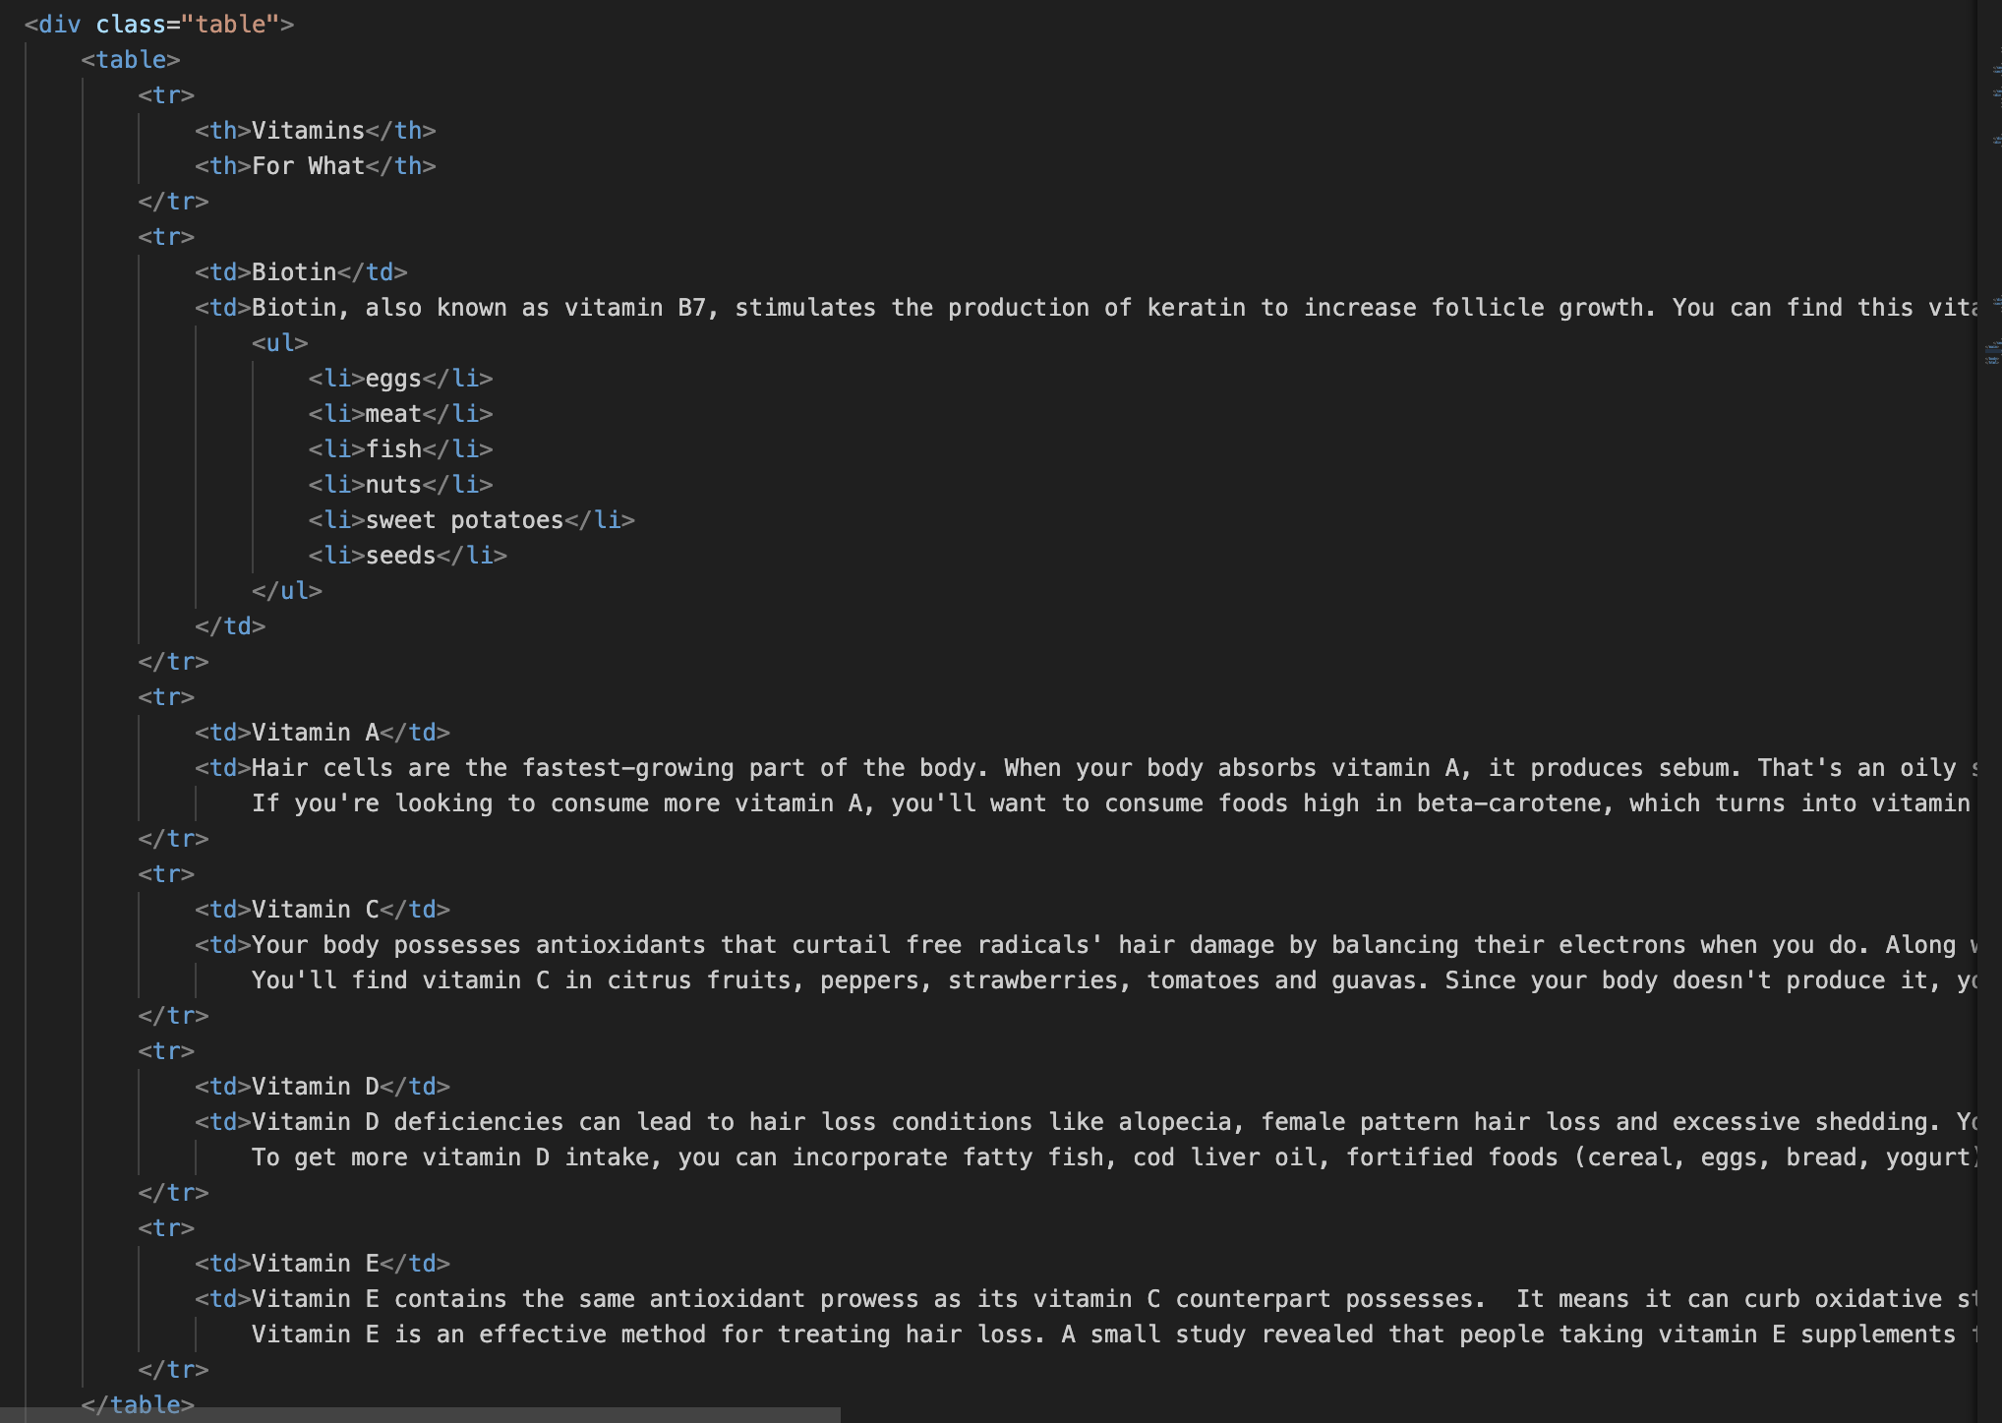Click the "Vitamin A" cell text

(316, 733)
